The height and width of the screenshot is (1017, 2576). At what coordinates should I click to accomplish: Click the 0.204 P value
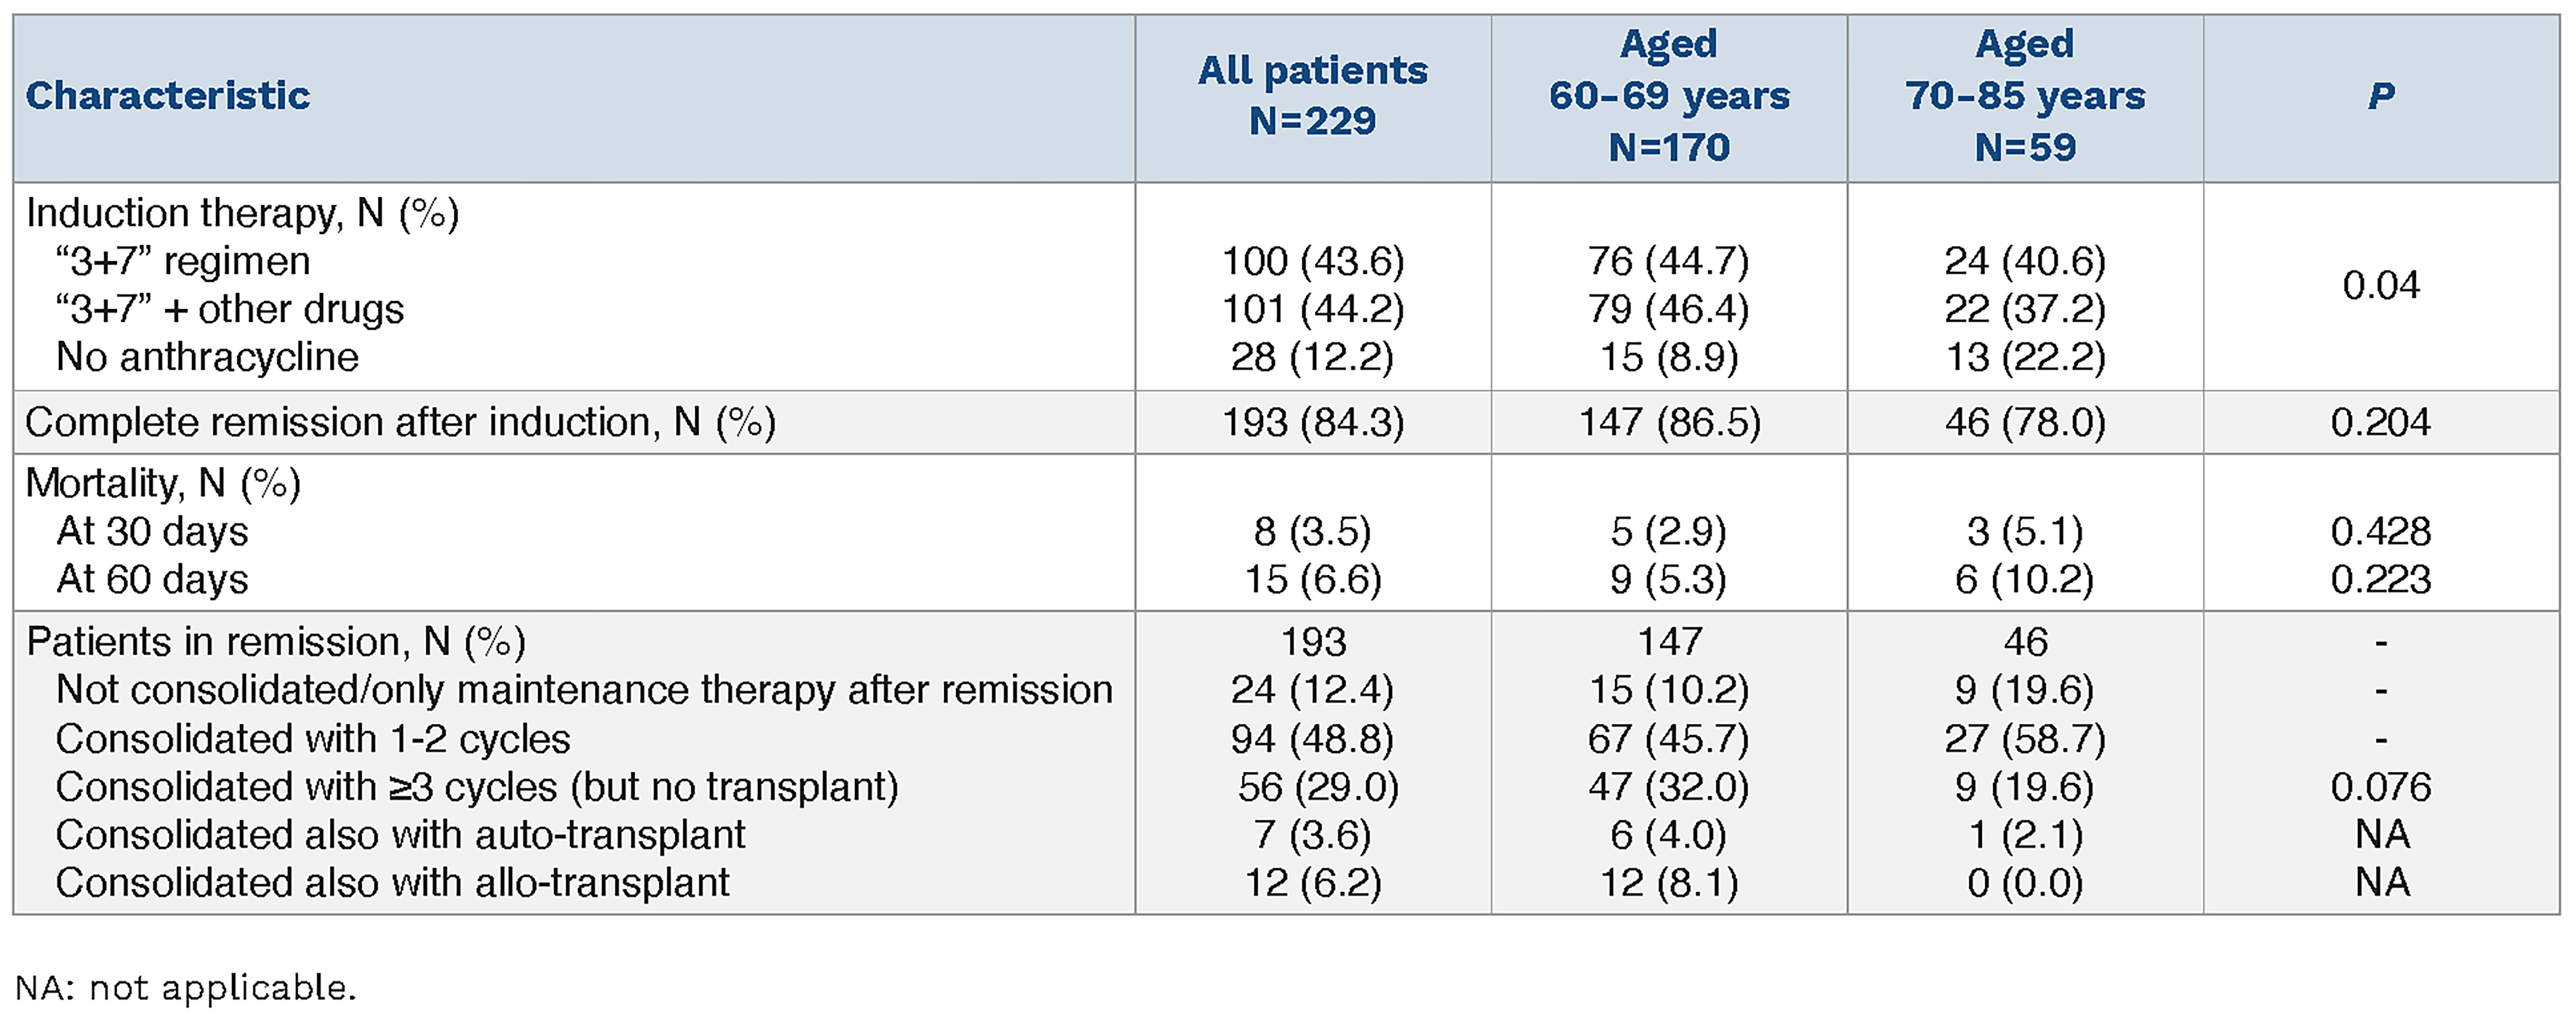click(x=2380, y=422)
